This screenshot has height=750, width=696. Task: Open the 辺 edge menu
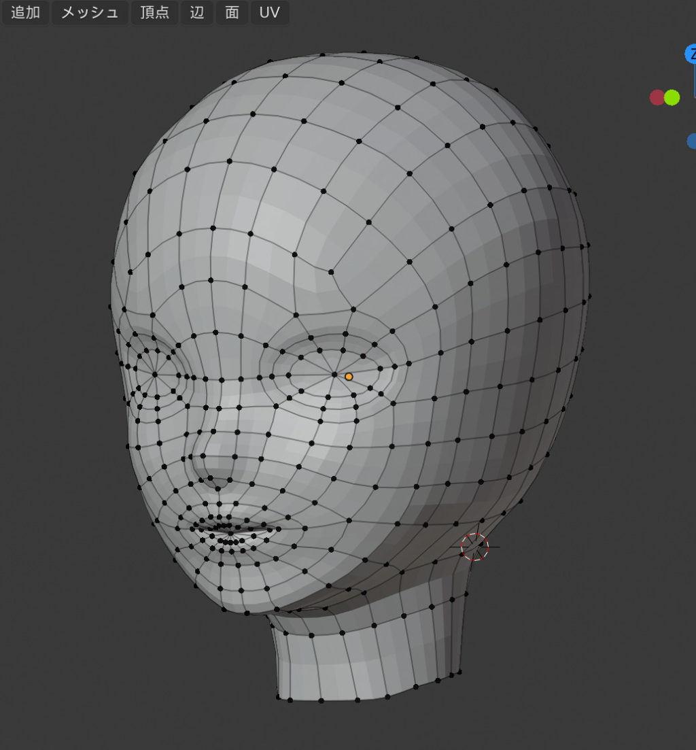(197, 13)
